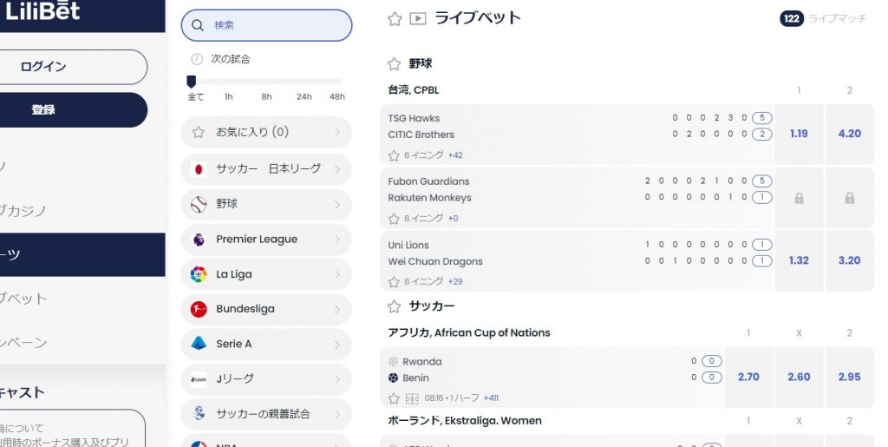Viewport: 888px width, 447px height.
Task: Expand the Jリーグ category arrow
Action: 337,379
